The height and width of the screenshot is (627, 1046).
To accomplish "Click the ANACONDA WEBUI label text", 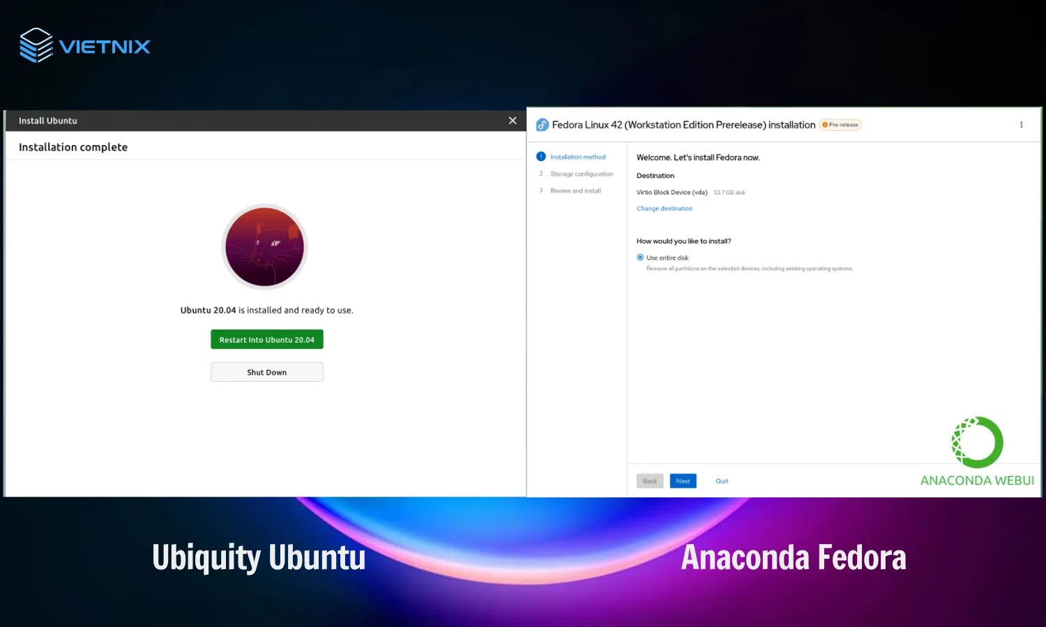I will 977,481.
